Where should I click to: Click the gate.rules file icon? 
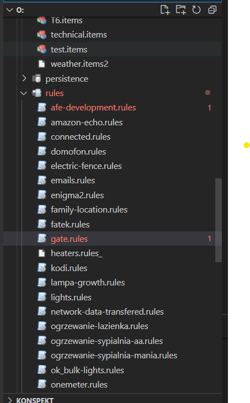42,238
